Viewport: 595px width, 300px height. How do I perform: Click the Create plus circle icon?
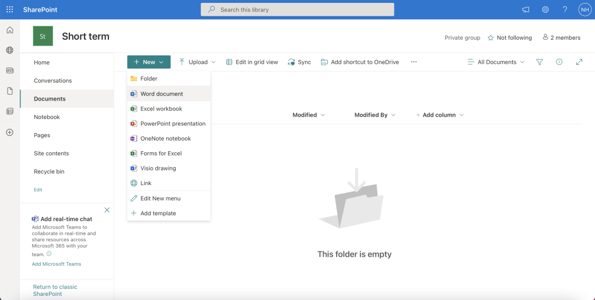(x=10, y=132)
